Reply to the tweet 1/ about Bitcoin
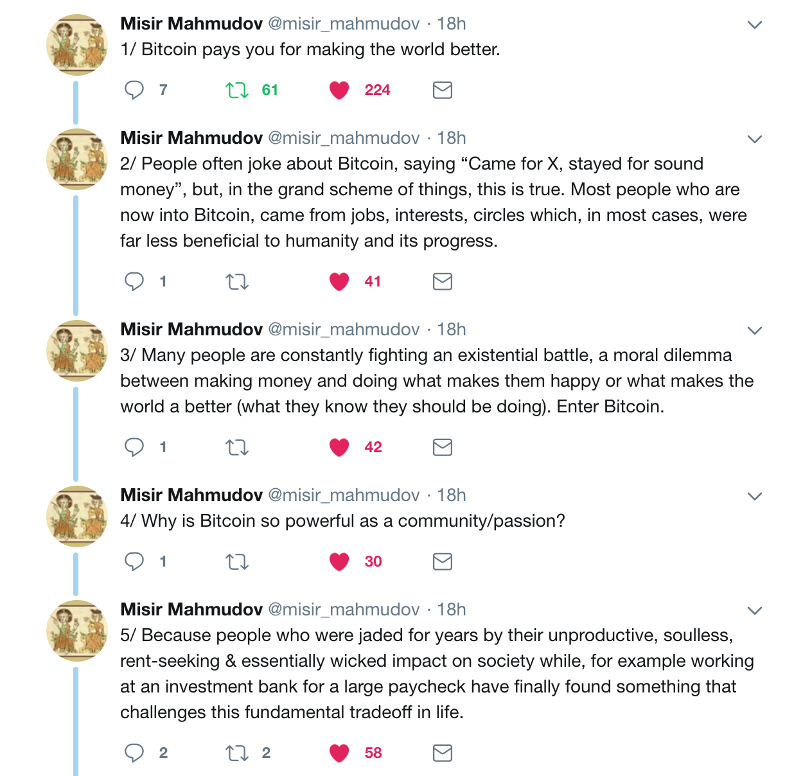 point(134,90)
